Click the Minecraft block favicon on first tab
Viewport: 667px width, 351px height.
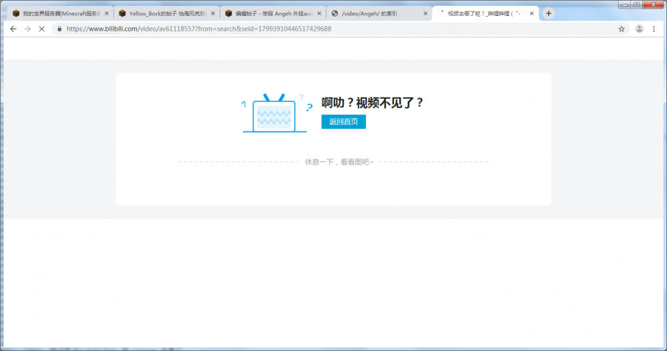click(x=16, y=13)
